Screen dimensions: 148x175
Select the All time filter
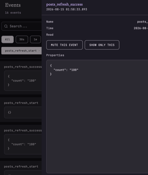click(x=7, y=39)
